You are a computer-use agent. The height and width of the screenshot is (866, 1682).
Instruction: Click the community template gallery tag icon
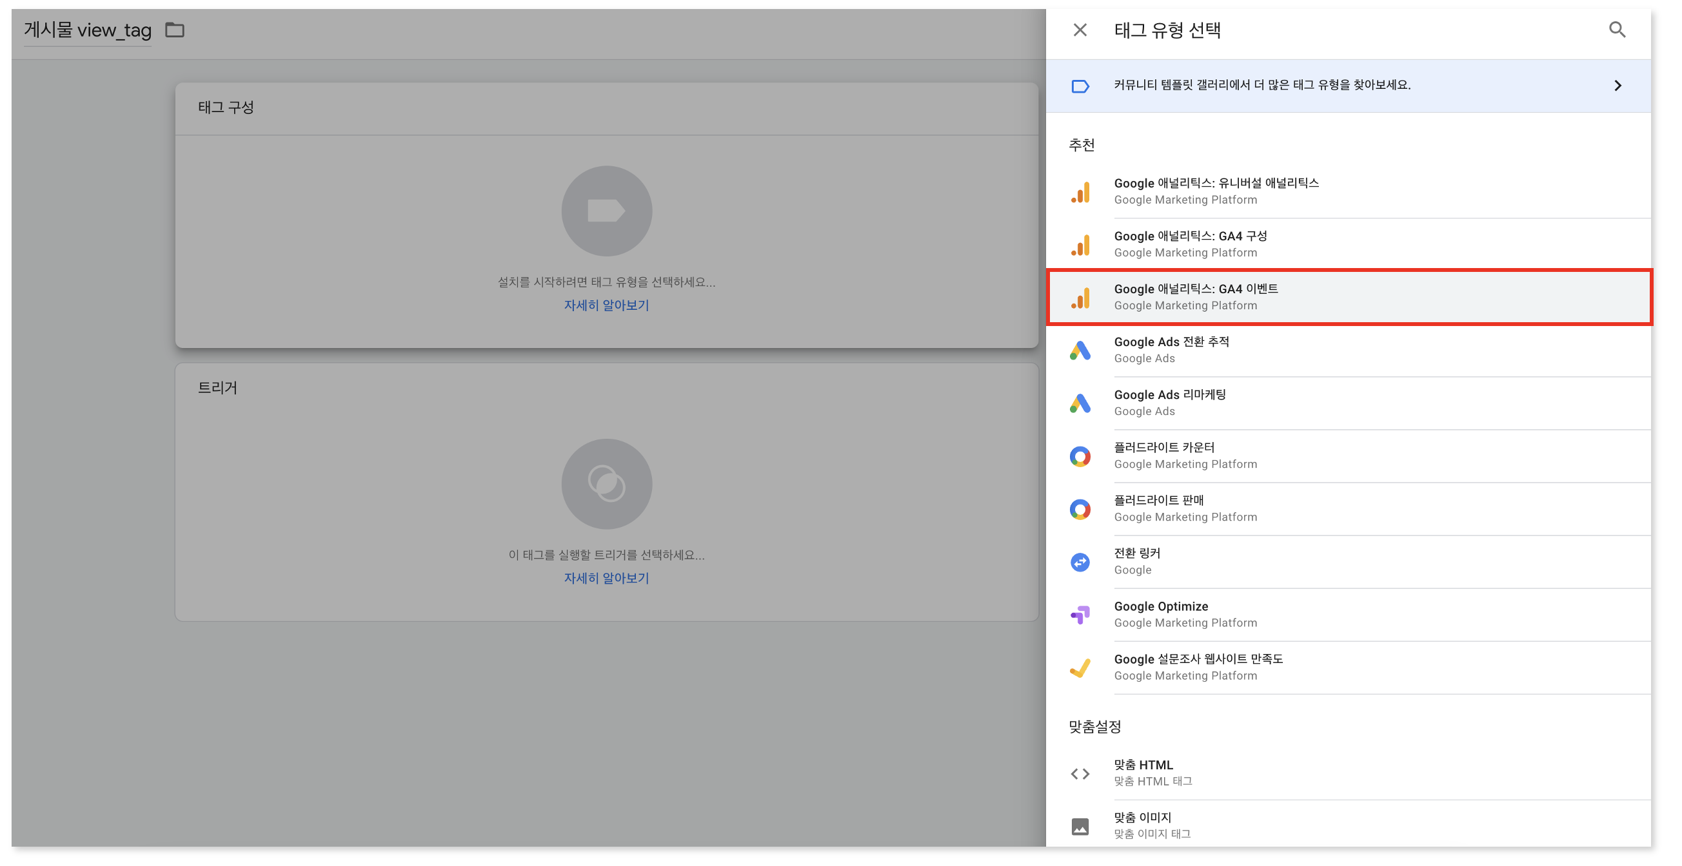coord(1080,86)
